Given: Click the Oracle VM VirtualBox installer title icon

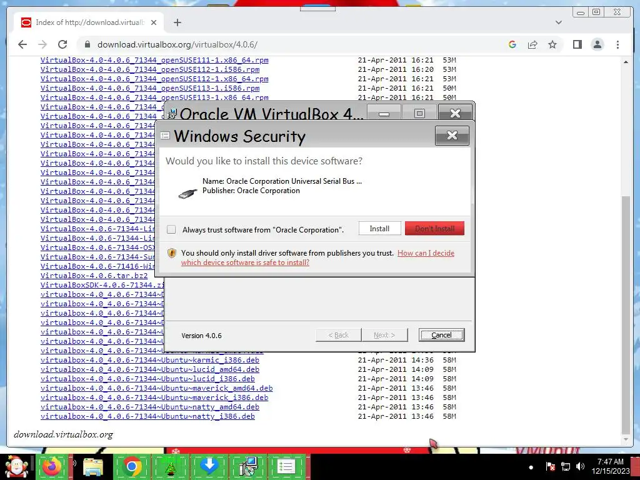Looking at the screenshot, I should (x=172, y=114).
